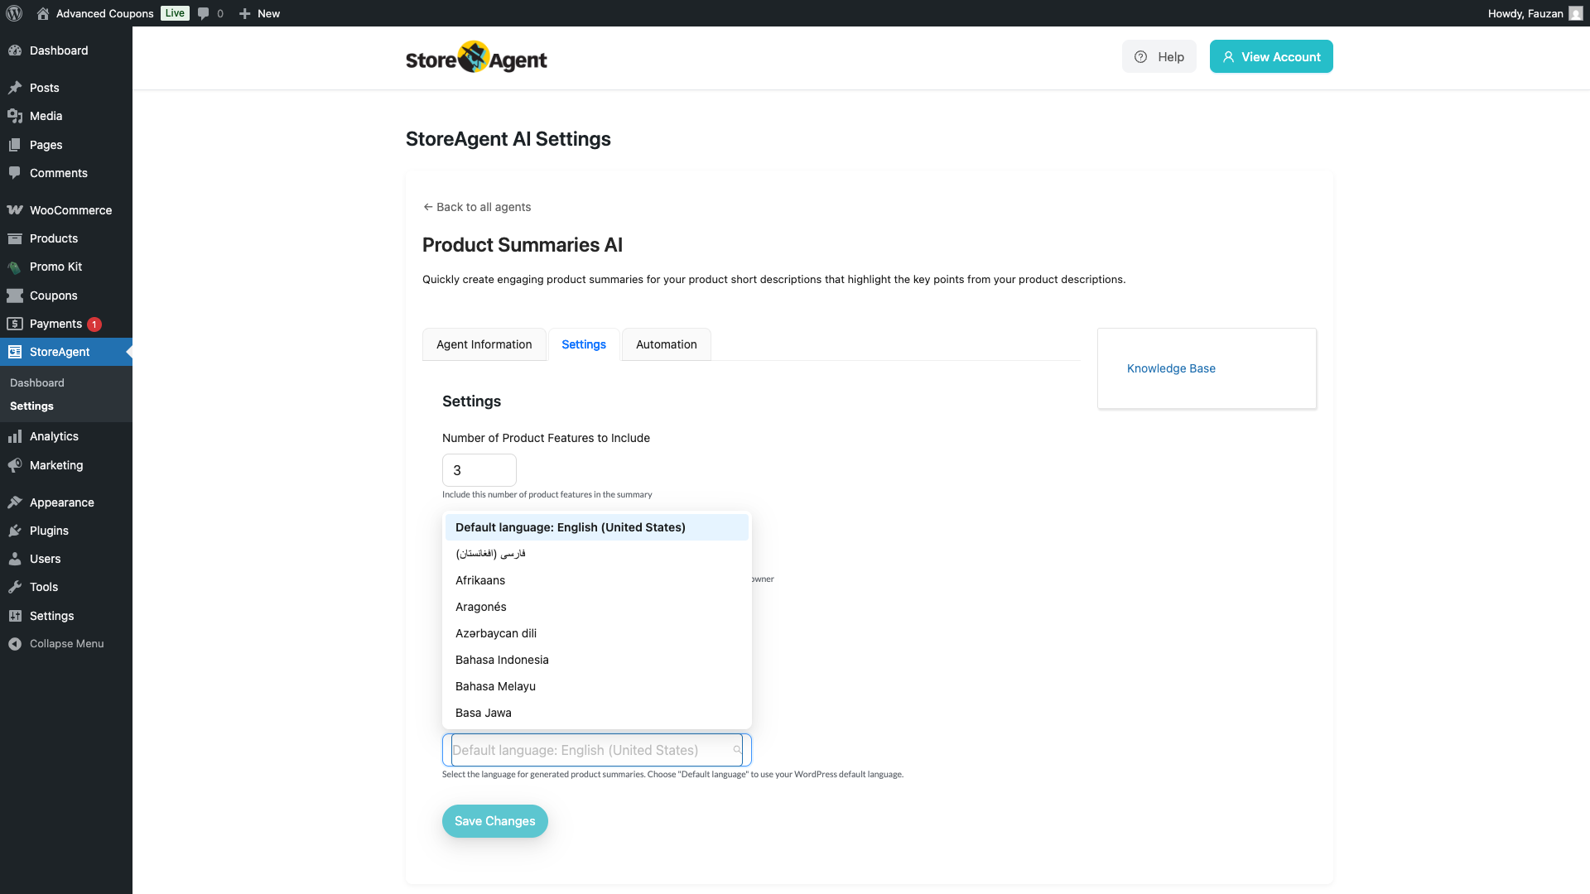Open Promo Kit from sidebar
This screenshot has height=894, width=1590.
point(55,267)
